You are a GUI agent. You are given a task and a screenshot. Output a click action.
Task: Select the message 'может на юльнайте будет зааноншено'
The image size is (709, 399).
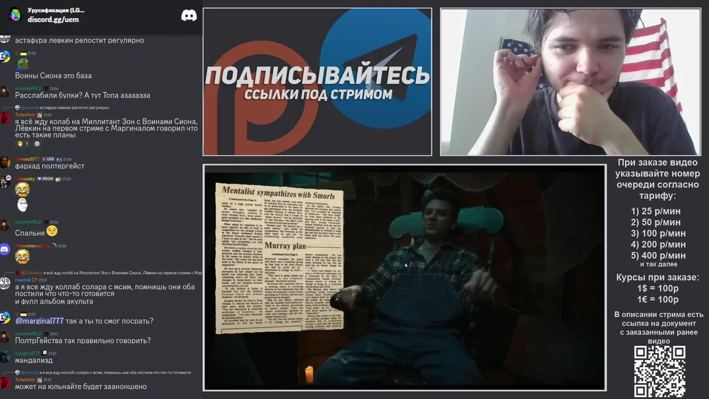tap(81, 386)
